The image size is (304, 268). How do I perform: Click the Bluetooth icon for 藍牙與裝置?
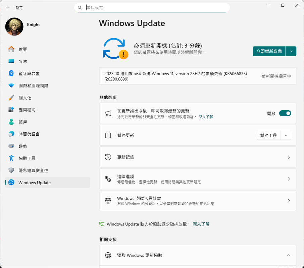point(11,73)
